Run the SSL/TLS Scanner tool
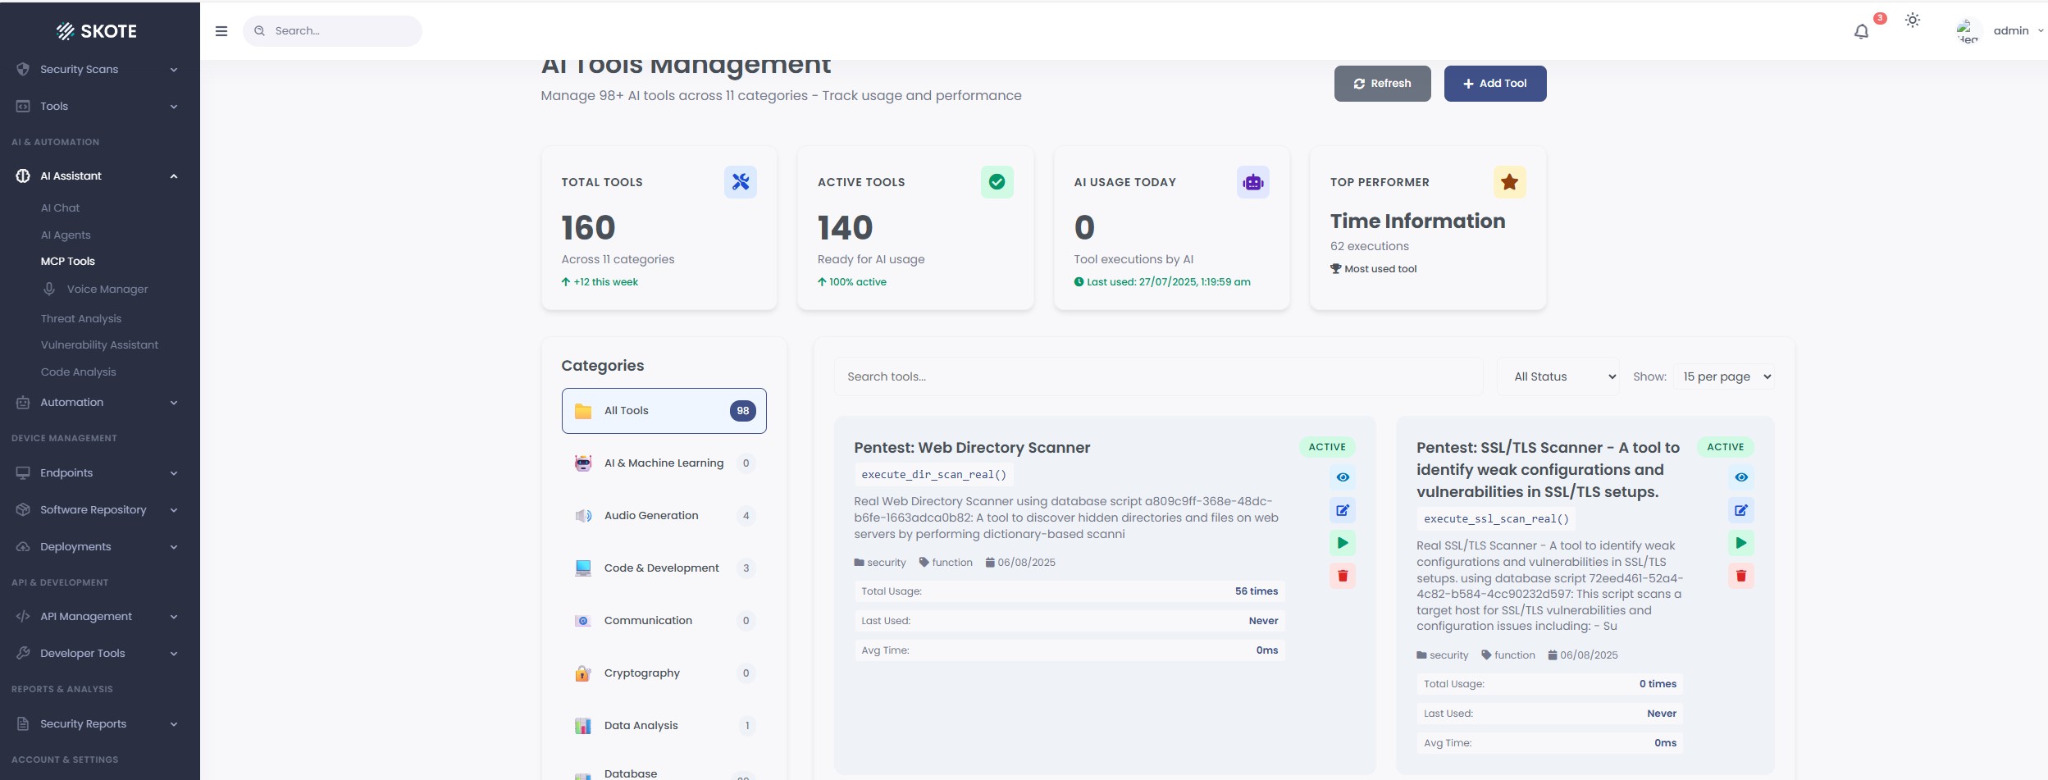 (1740, 543)
